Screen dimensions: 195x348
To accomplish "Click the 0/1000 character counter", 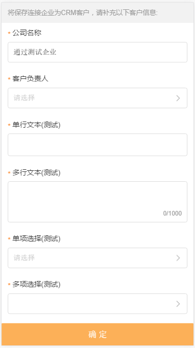I will click(172, 213).
